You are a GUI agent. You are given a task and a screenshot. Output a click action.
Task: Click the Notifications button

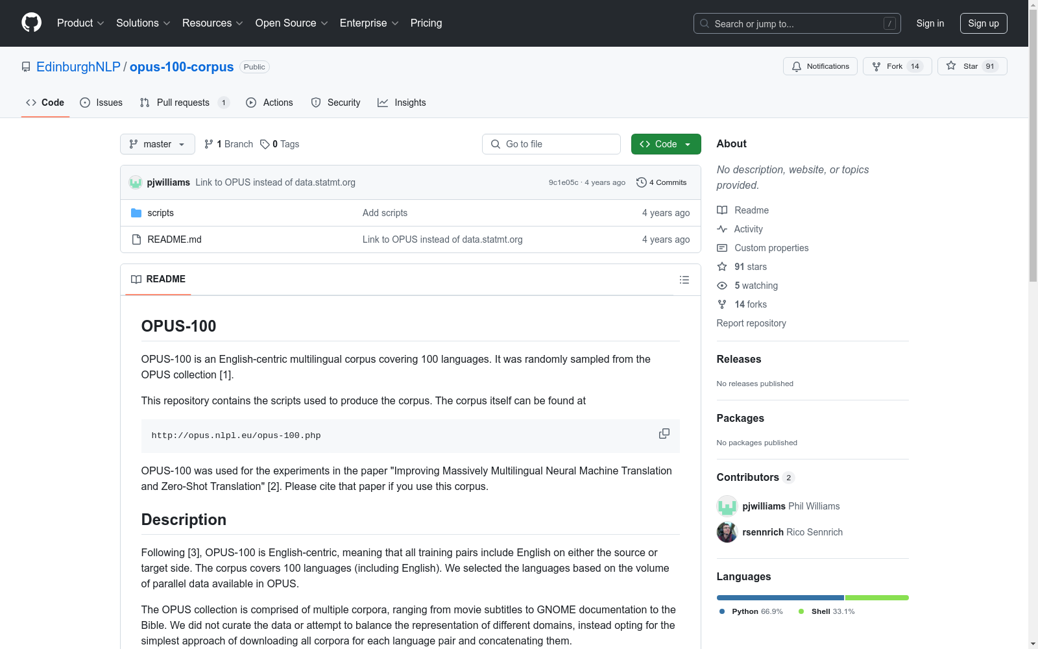pyautogui.click(x=821, y=66)
